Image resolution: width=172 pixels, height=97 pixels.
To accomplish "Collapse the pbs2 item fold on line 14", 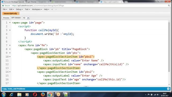I will click(10, 72).
